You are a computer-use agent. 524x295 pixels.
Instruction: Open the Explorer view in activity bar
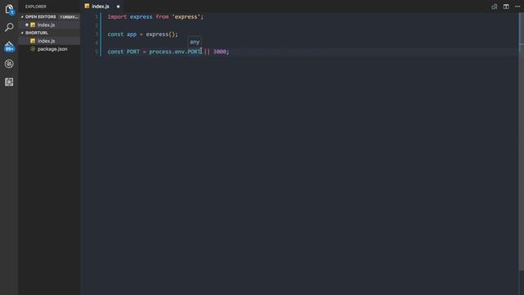point(9,9)
